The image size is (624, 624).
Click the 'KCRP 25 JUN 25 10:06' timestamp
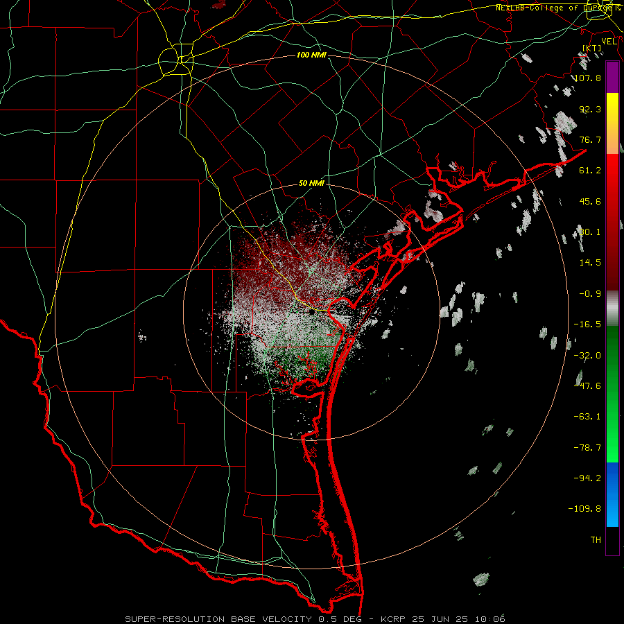pyautogui.click(x=443, y=619)
